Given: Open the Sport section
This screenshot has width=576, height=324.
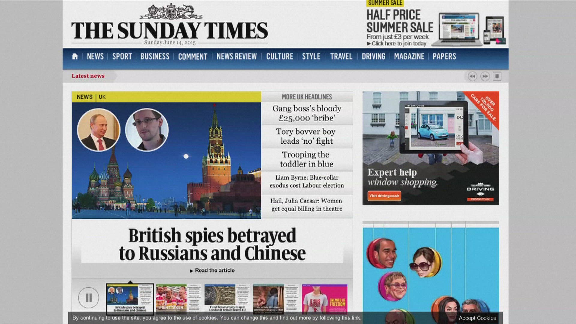Looking at the screenshot, I should click(x=122, y=56).
